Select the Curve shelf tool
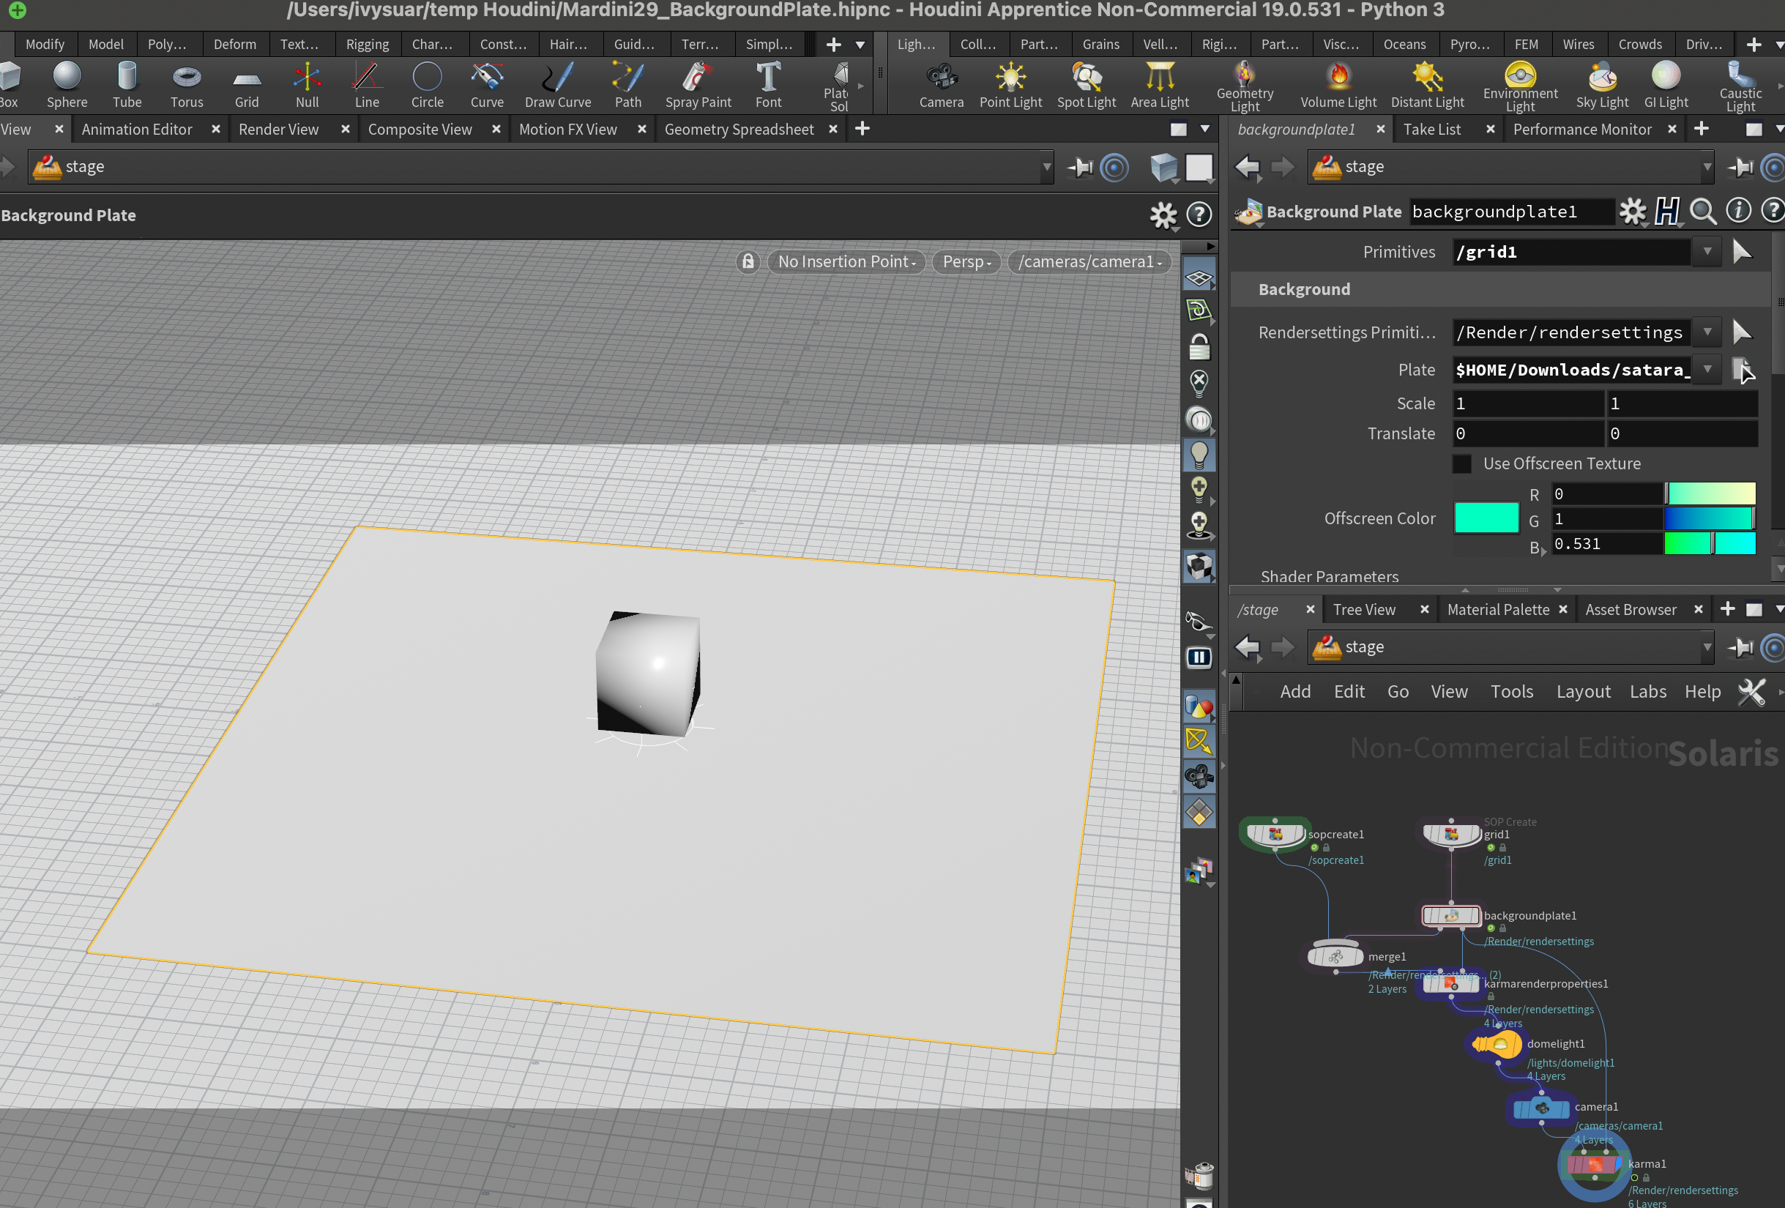Viewport: 1785px width, 1208px height. 487,85
